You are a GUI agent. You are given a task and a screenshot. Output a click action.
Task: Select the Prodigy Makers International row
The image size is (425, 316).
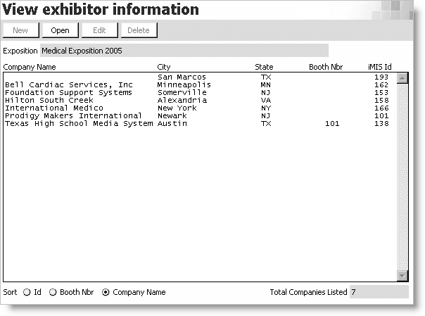(200, 115)
